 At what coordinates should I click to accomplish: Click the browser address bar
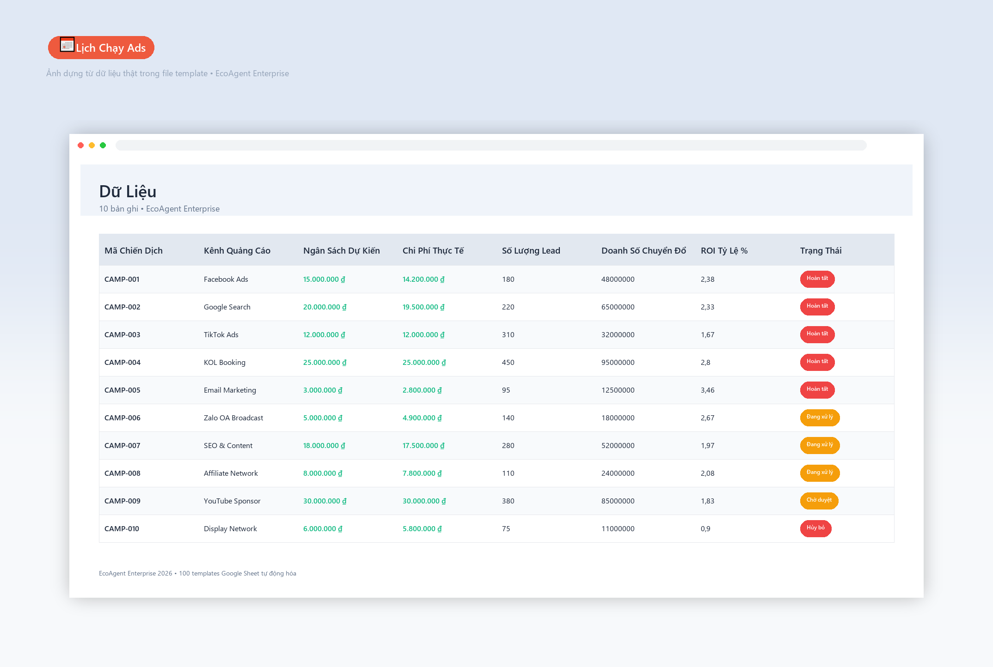tap(491, 146)
